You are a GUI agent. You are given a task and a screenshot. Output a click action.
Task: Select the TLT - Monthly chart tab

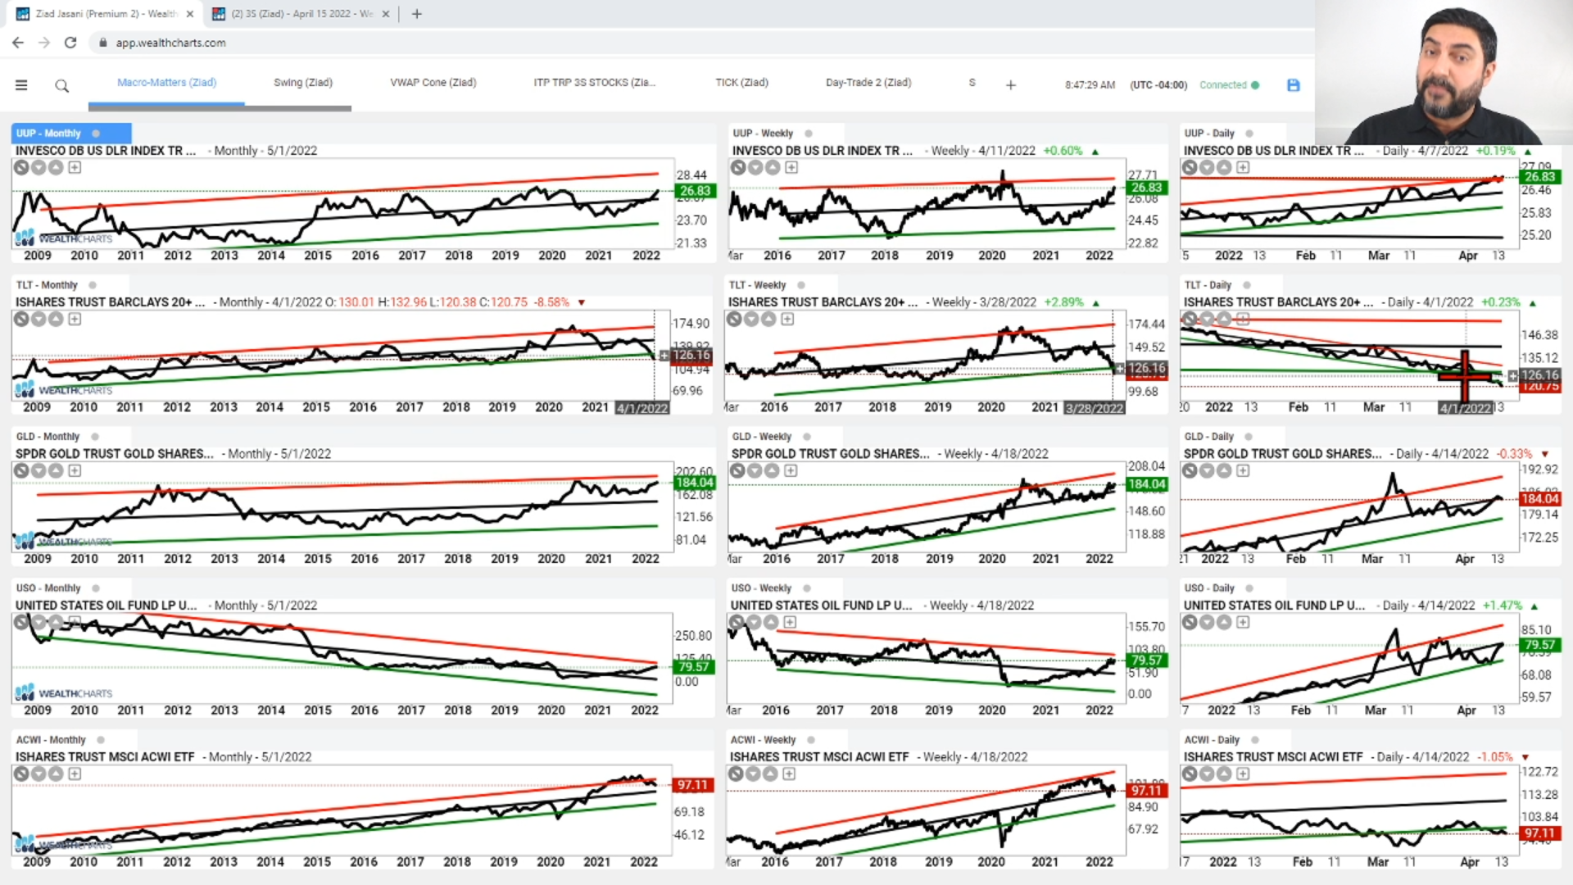point(47,285)
